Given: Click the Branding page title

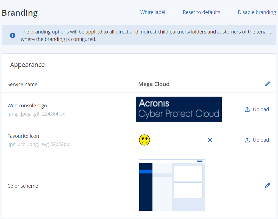Looking at the screenshot, I should click(x=20, y=13).
